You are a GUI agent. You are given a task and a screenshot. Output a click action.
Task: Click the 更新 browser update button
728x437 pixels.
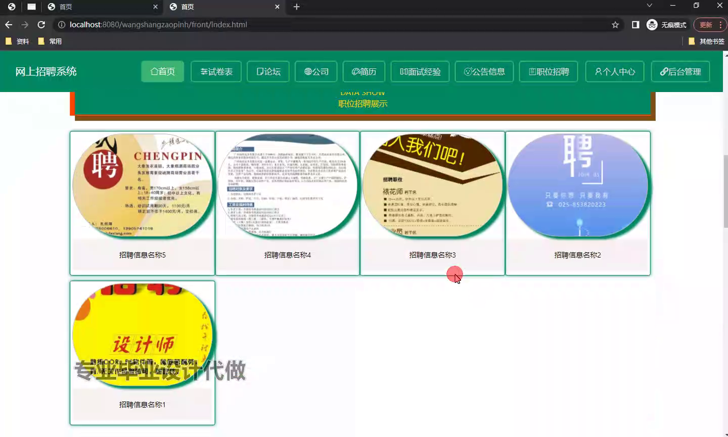(x=706, y=25)
